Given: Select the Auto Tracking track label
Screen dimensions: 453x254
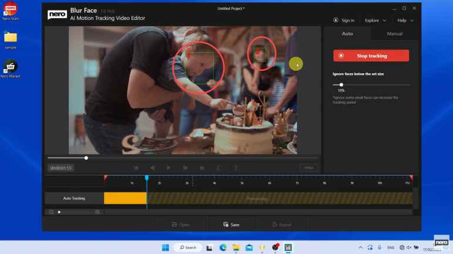Looking at the screenshot, I should [74, 198].
